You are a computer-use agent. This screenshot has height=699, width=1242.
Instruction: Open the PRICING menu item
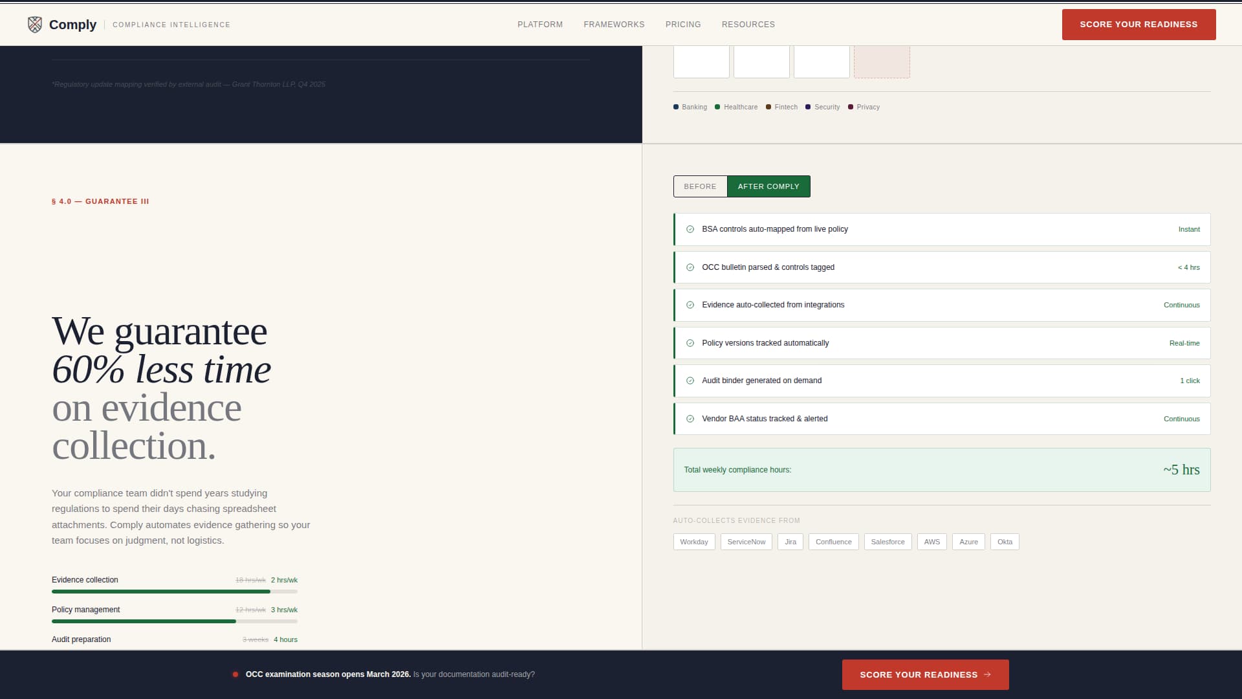coord(683,24)
